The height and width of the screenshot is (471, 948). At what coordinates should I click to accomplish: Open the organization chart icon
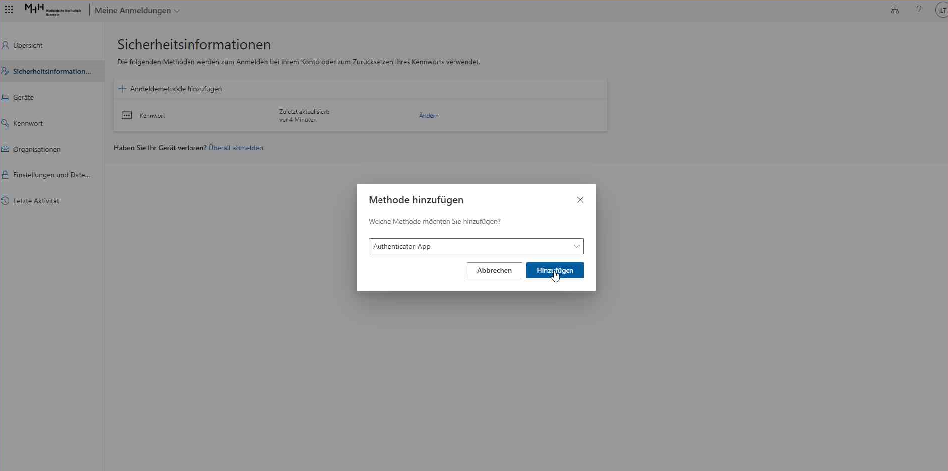895,10
